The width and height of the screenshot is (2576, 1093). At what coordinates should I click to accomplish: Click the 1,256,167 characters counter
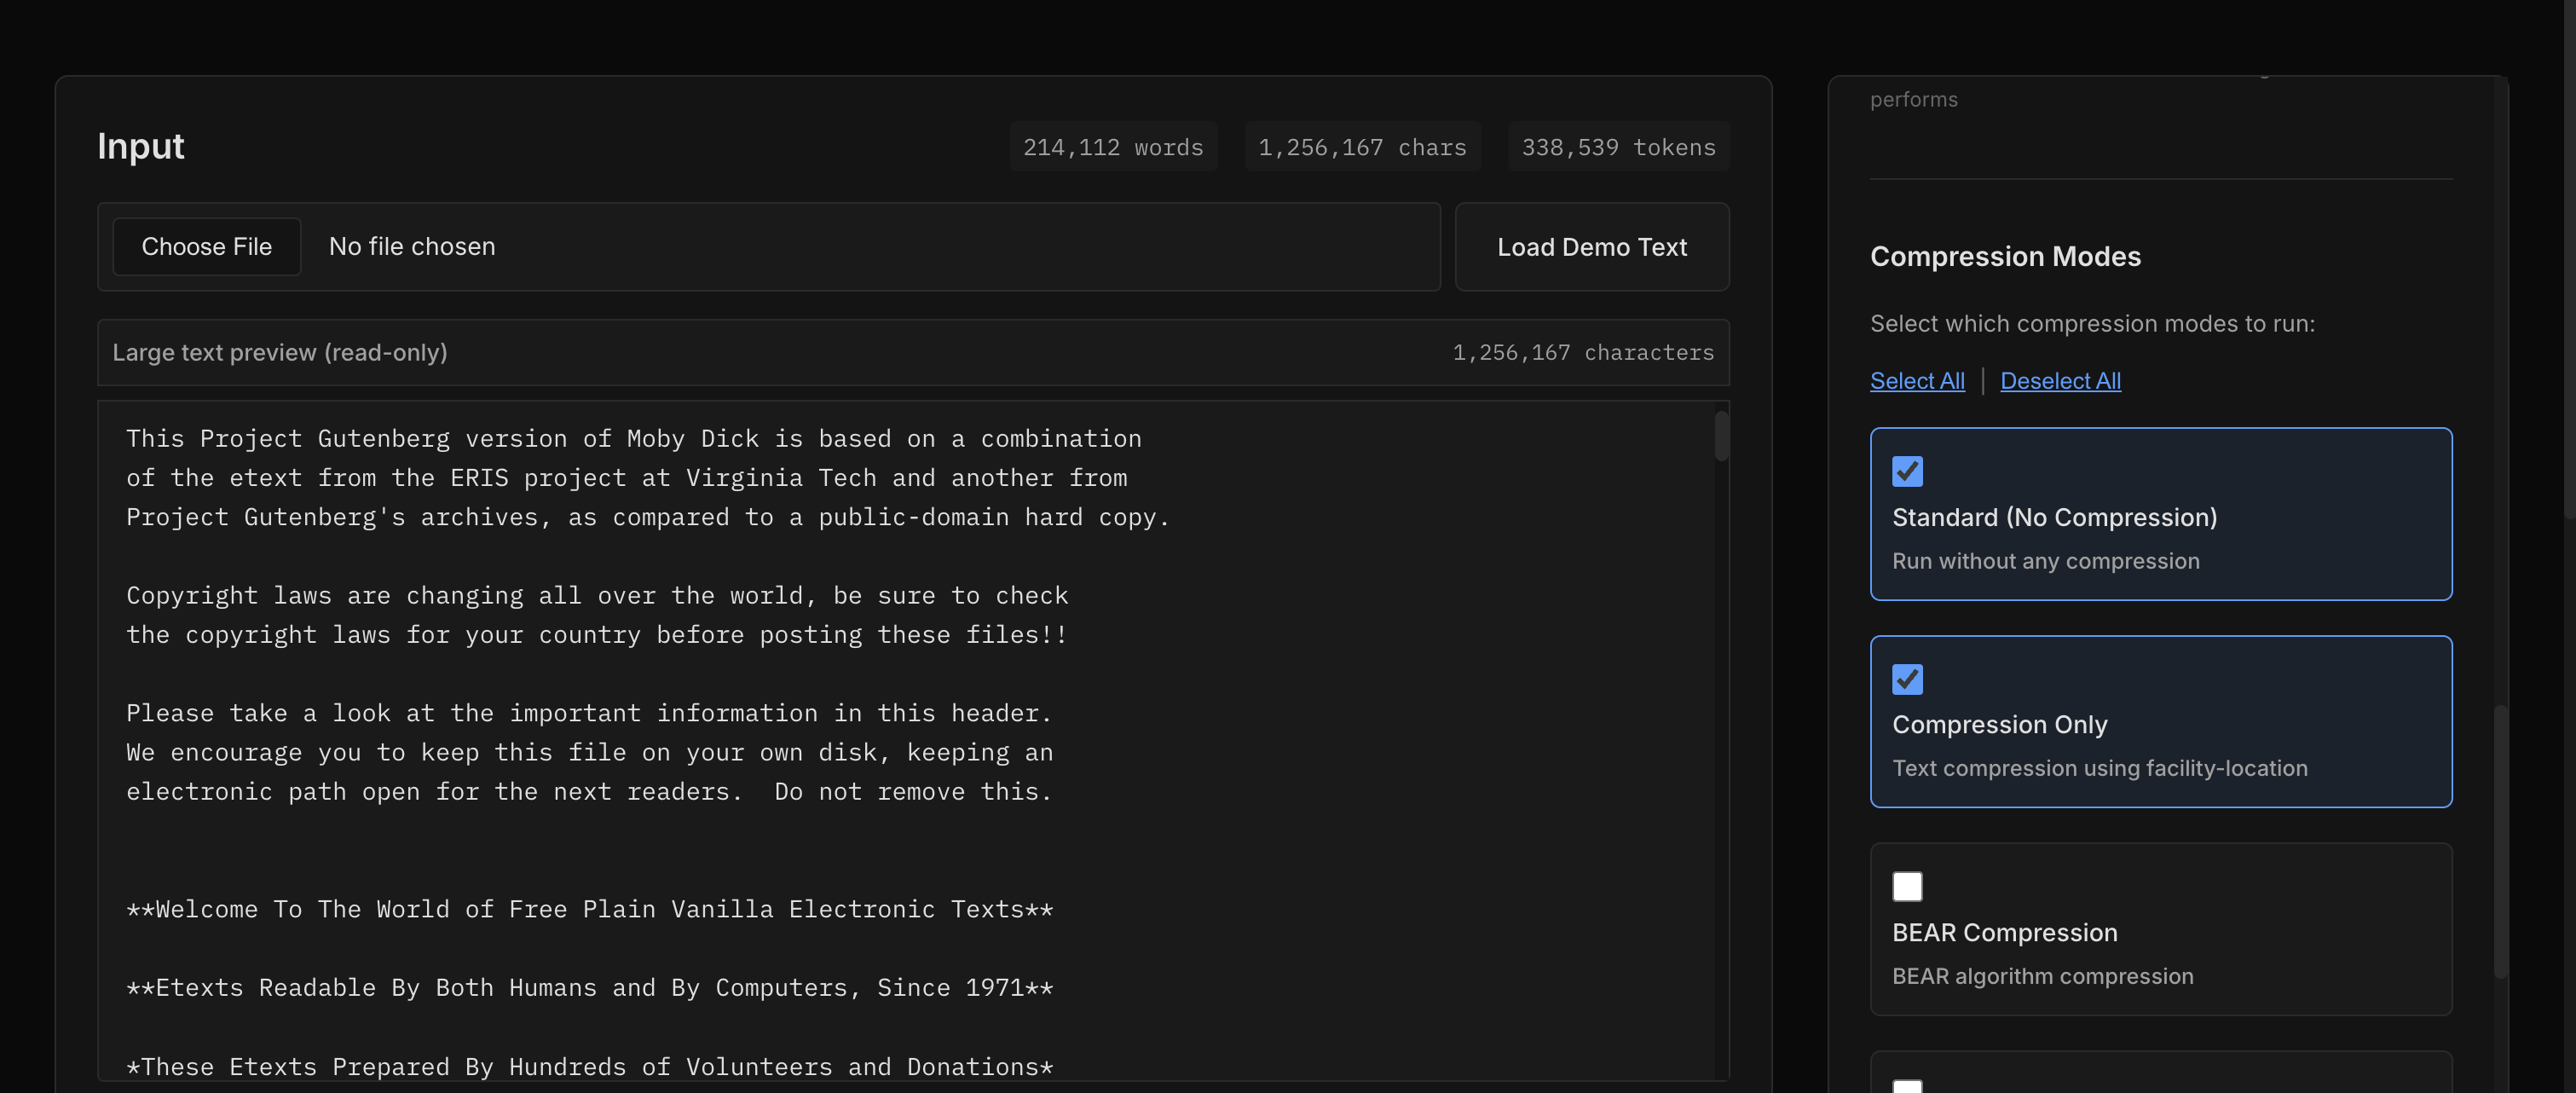[1582, 353]
